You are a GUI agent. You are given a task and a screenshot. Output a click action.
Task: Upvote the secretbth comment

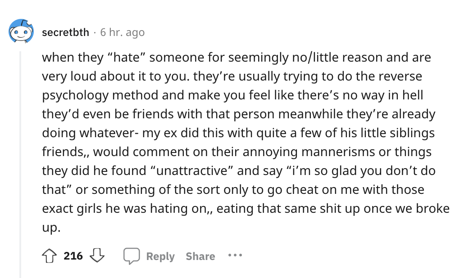[x=49, y=256]
